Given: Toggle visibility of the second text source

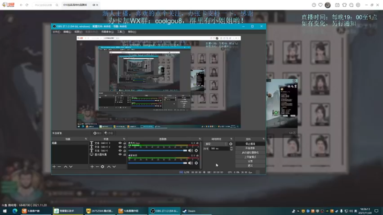Looking at the screenshot, I should 120,147.
